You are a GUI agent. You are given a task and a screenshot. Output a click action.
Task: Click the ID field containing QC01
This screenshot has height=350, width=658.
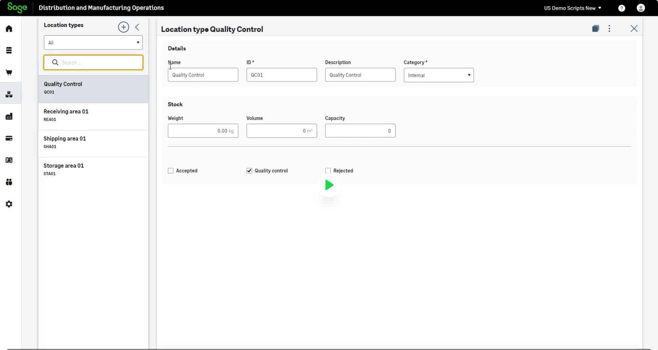tap(281, 75)
